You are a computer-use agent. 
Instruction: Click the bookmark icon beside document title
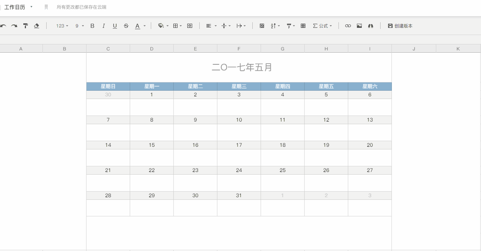(x=46, y=7)
